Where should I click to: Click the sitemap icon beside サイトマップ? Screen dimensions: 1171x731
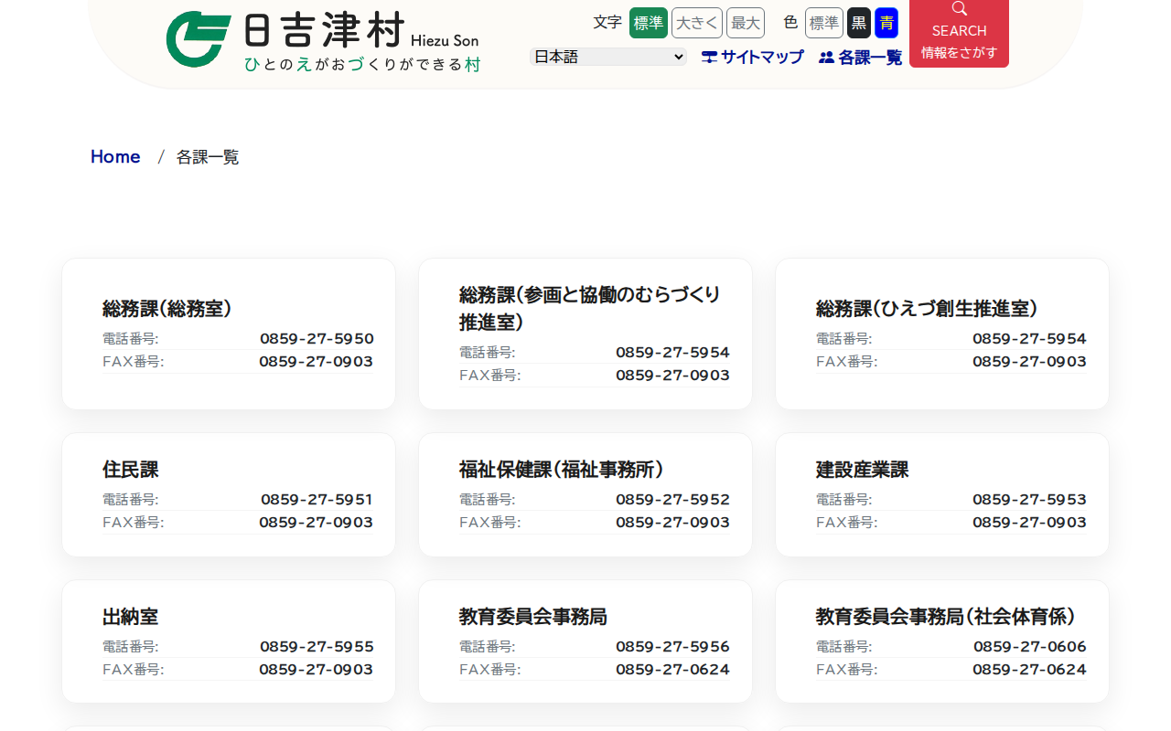pyautogui.click(x=709, y=57)
